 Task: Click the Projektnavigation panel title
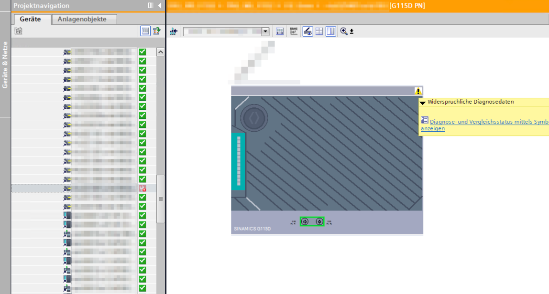(x=41, y=6)
